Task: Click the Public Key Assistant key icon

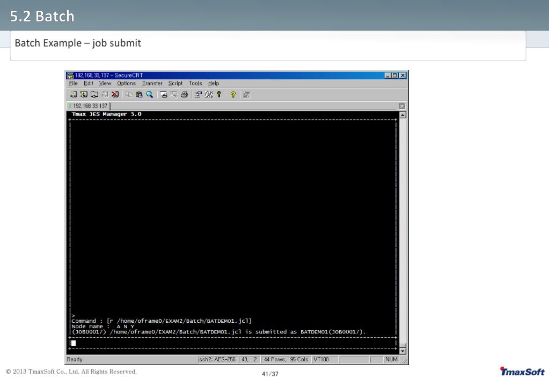Action: click(x=219, y=94)
